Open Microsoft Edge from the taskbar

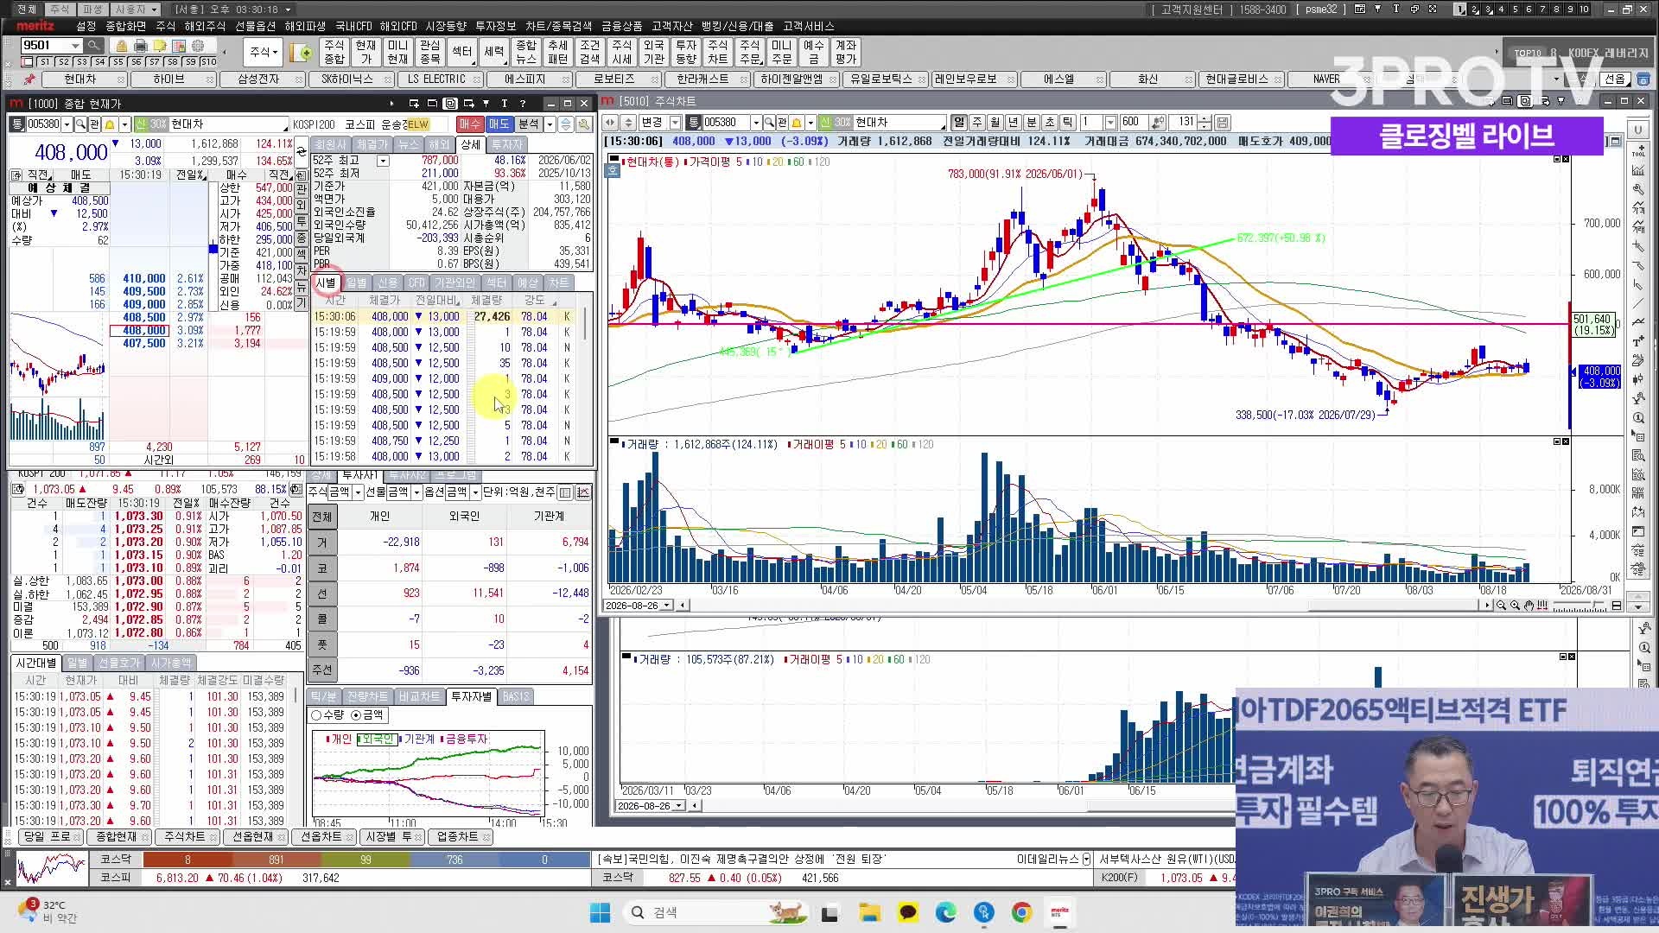coord(945,912)
